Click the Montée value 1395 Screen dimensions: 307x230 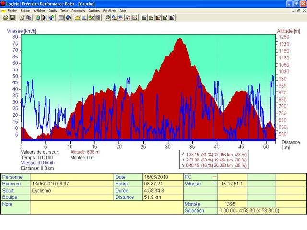[x=230, y=204]
